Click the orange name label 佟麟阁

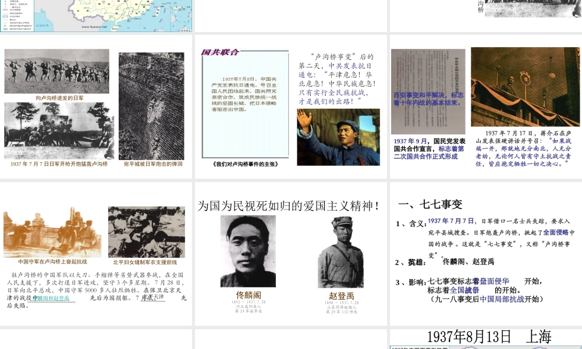(249, 295)
